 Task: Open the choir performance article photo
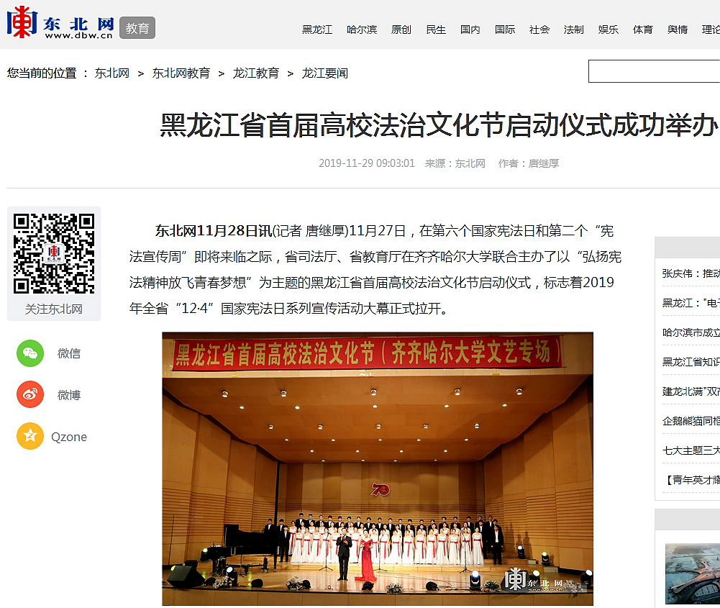378,468
